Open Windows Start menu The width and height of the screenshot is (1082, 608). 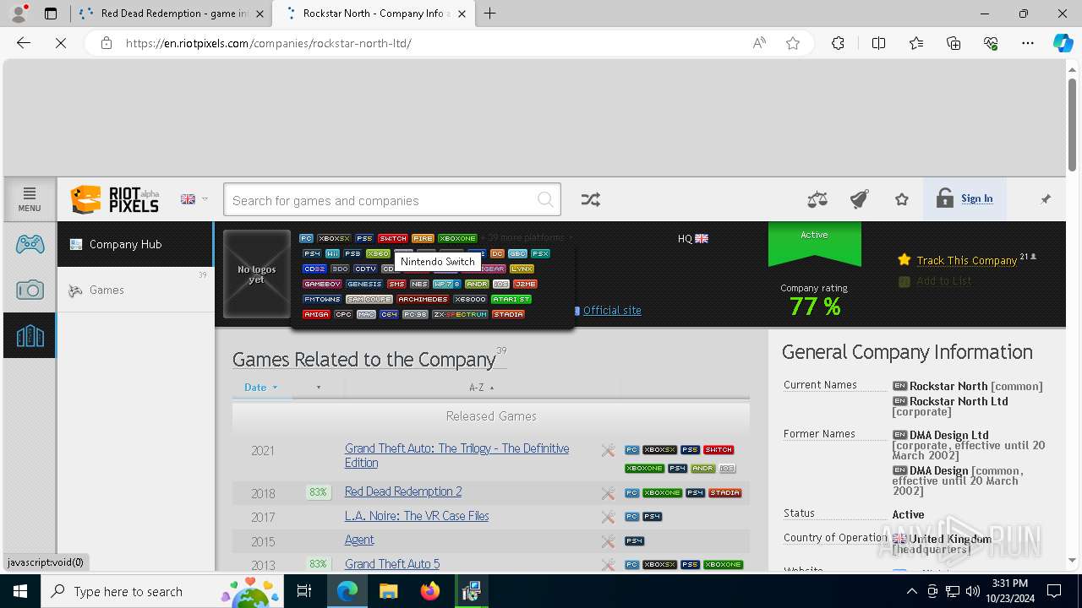pos(20,591)
